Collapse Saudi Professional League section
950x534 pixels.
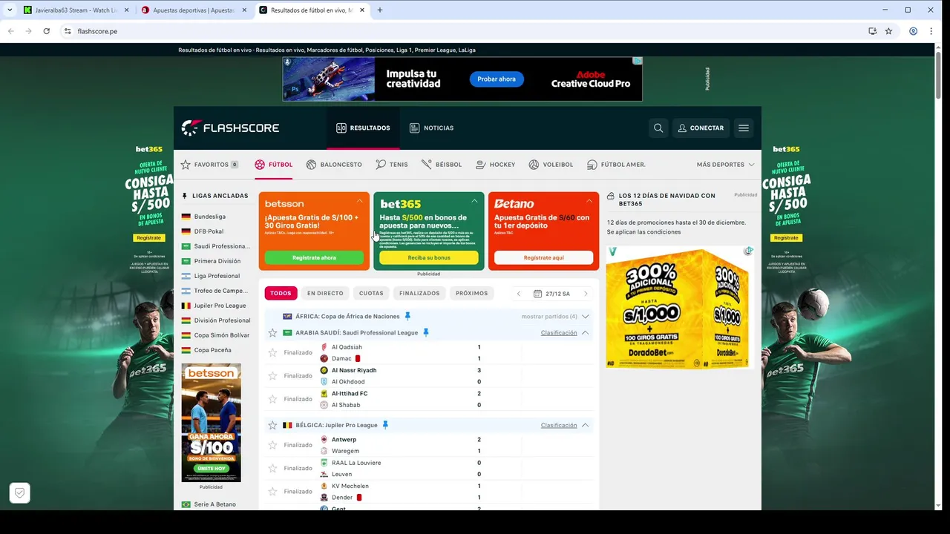(586, 333)
